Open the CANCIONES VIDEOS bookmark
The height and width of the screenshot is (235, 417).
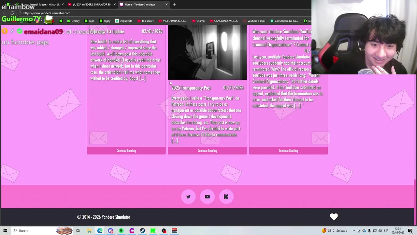tap(224, 21)
